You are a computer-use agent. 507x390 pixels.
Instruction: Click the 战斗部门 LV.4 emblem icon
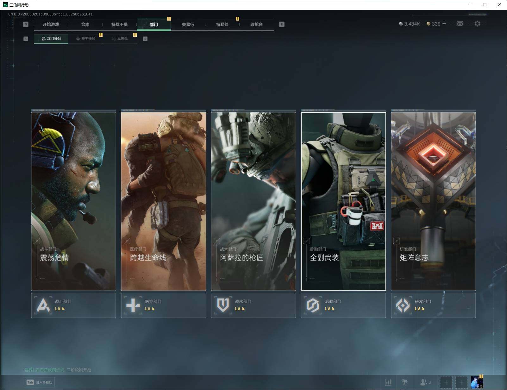coord(43,305)
